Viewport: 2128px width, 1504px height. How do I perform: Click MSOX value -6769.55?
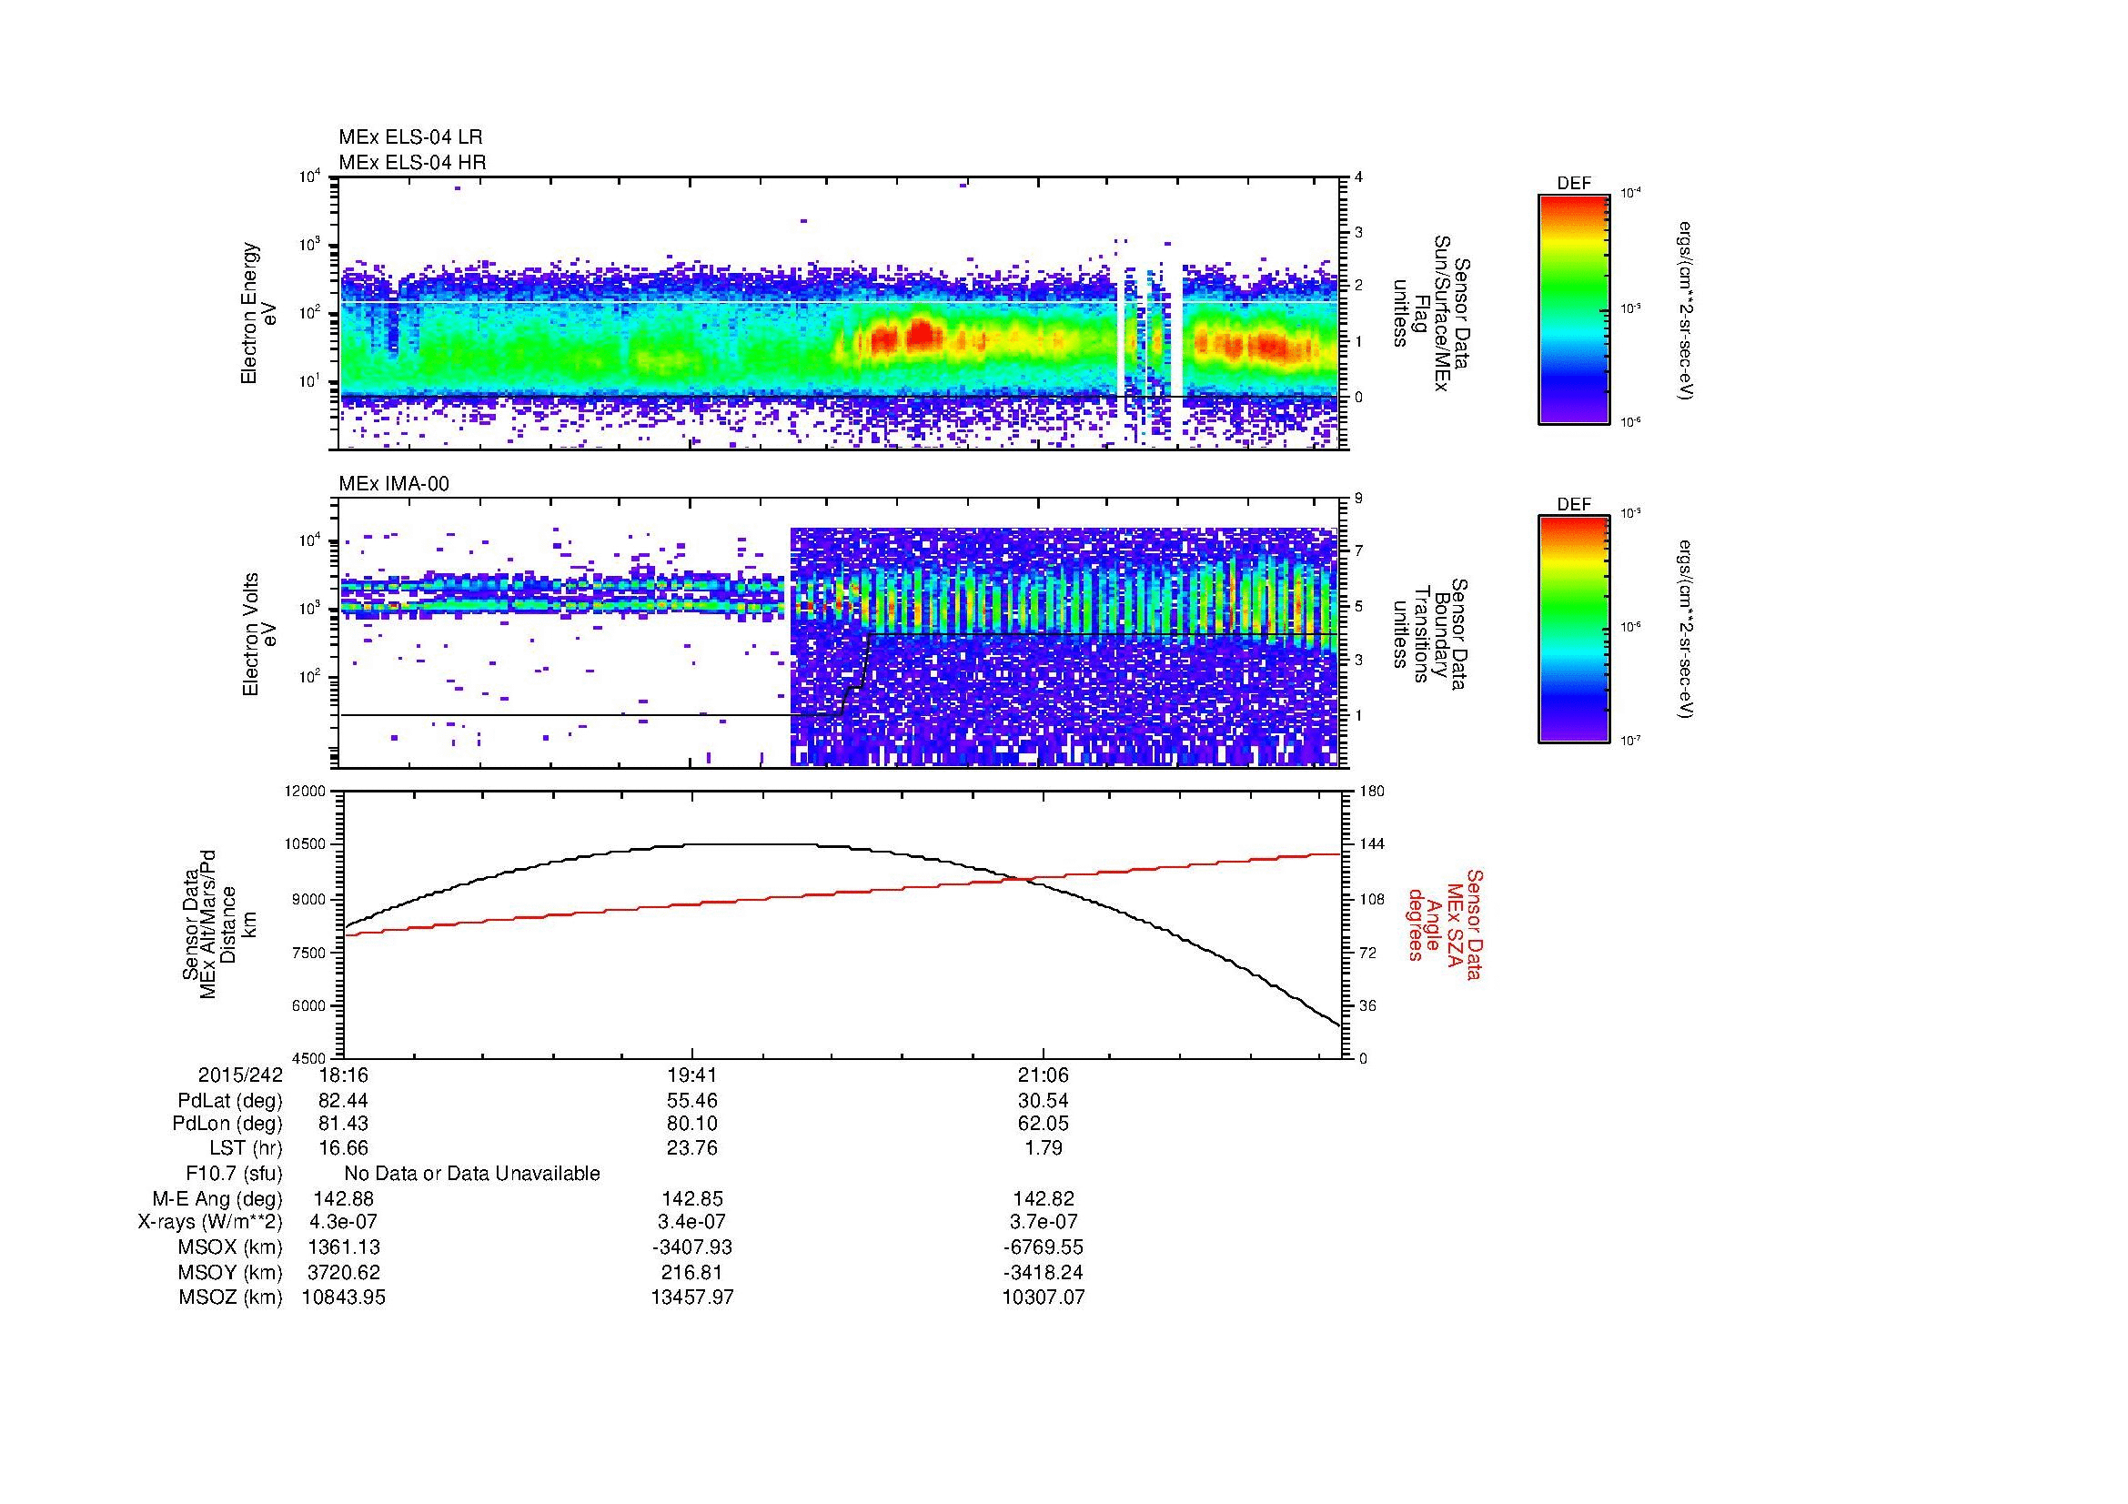point(1044,1247)
